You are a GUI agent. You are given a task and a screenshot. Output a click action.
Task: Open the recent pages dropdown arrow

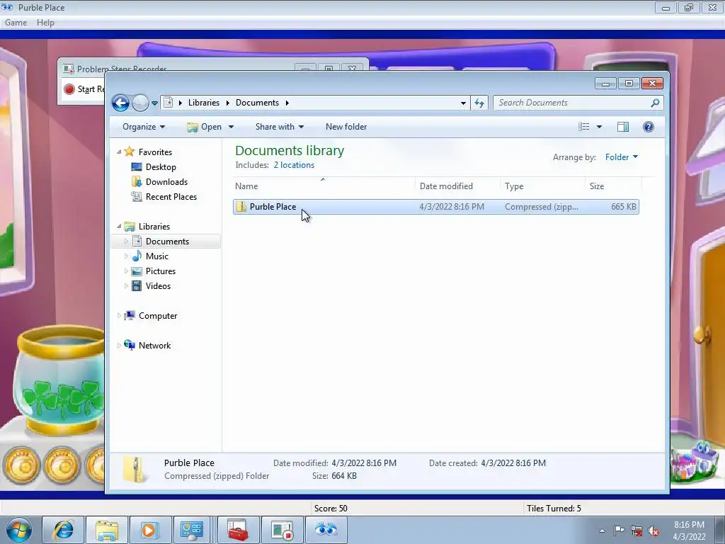[x=154, y=103]
